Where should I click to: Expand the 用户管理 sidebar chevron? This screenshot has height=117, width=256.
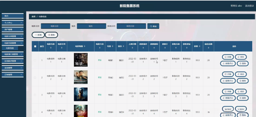pos(21,30)
